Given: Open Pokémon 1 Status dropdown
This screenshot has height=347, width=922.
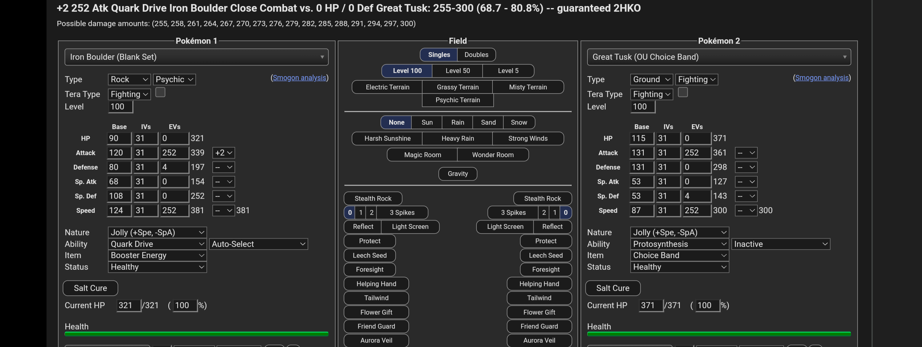Looking at the screenshot, I should point(157,267).
